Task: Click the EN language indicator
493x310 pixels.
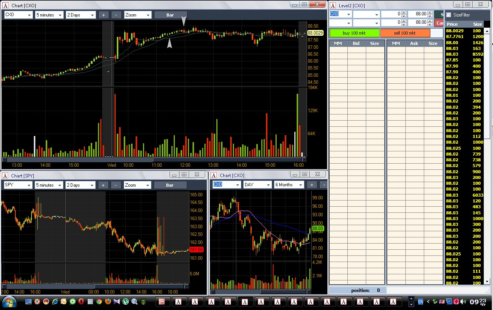Action: (x=421, y=302)
